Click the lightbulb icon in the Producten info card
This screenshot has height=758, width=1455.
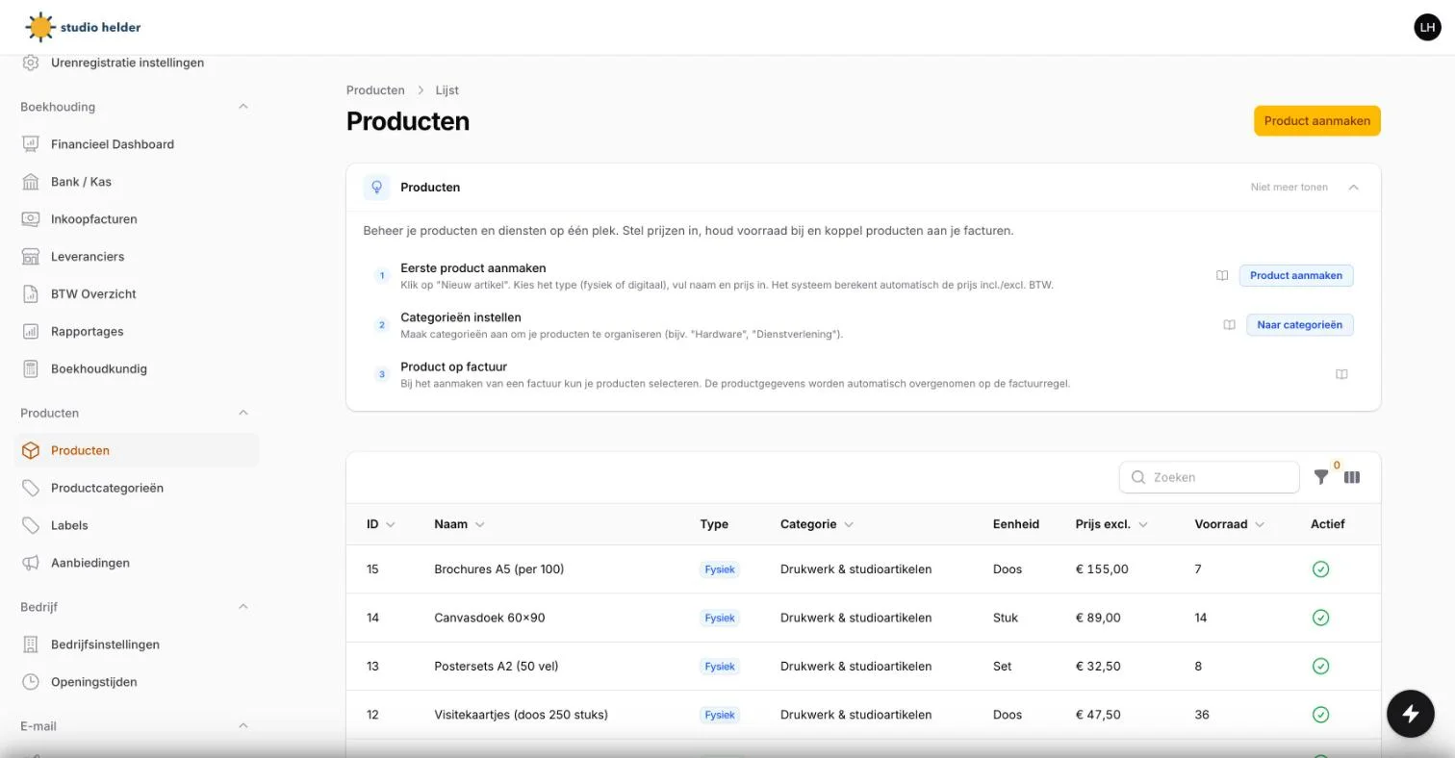pos(377,188)
